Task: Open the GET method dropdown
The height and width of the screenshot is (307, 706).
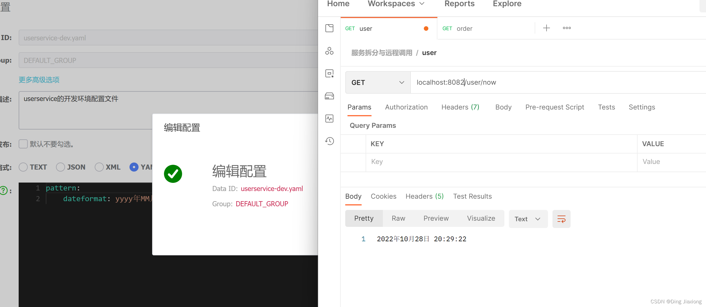Action: point(378,82)
